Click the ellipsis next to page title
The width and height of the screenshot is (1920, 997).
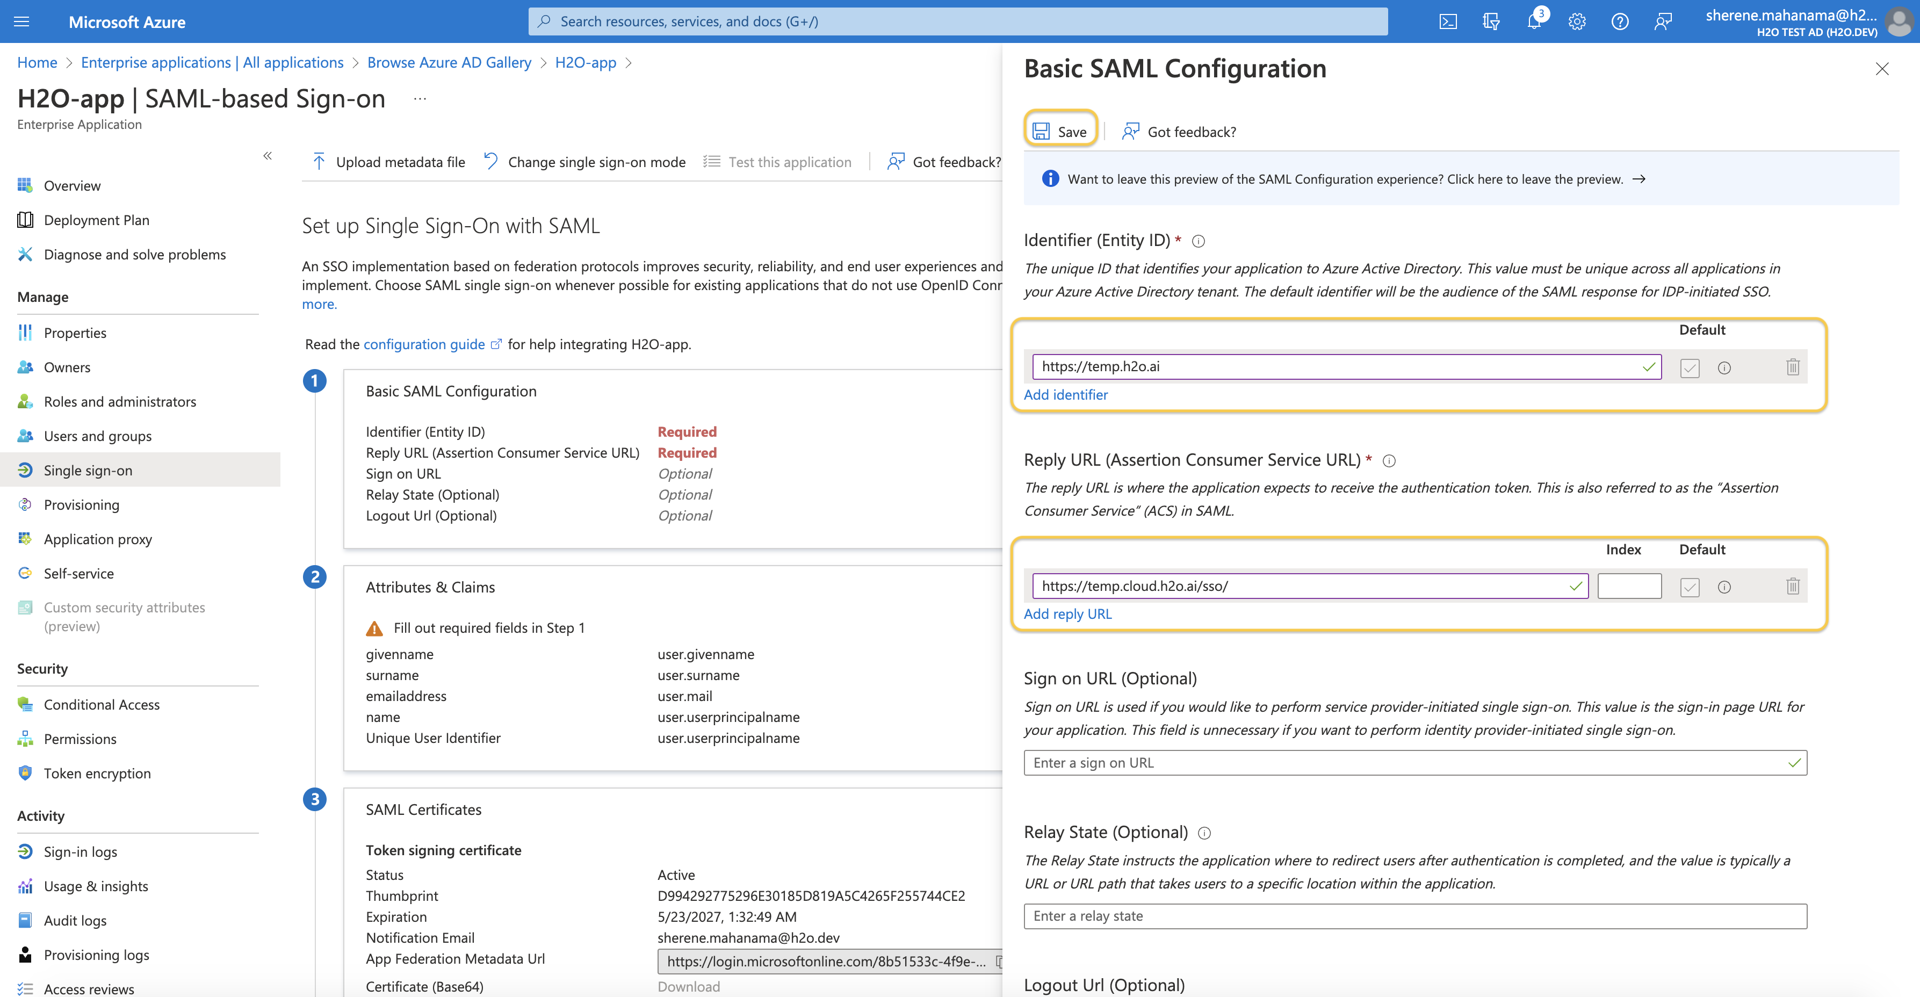(421, 98)
